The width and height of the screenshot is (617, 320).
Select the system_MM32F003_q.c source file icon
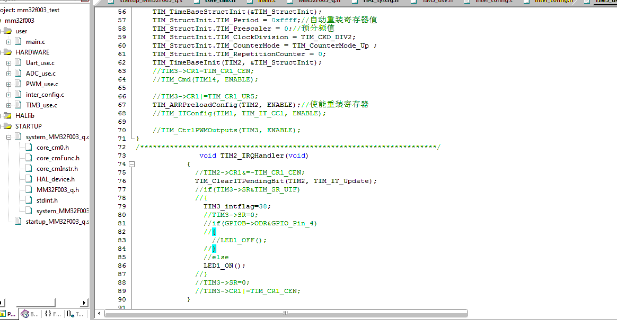(18, 136)
